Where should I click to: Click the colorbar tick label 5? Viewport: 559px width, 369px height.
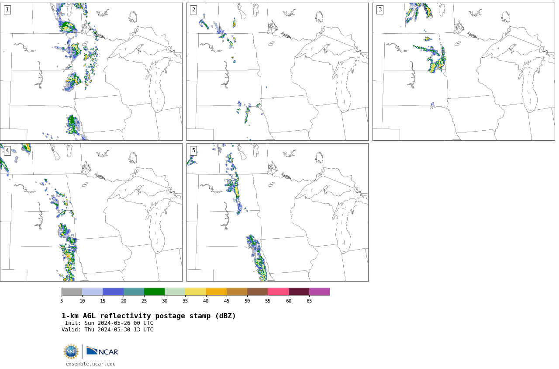click(62, 301)
